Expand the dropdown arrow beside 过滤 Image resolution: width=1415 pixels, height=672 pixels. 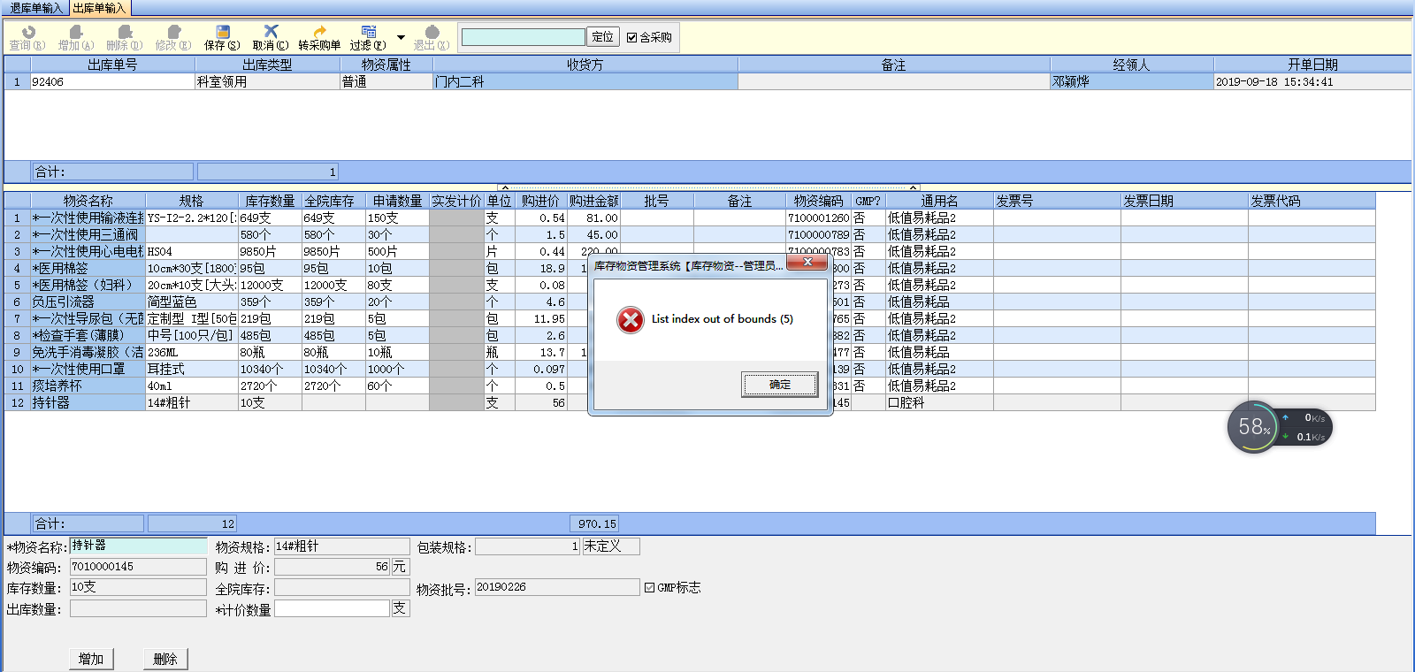pyautogui.click(x=401, y=37)
